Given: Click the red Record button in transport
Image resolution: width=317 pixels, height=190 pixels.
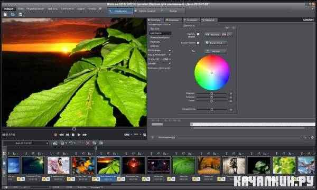Looking at the screenshot, I should tap(55, 135).
